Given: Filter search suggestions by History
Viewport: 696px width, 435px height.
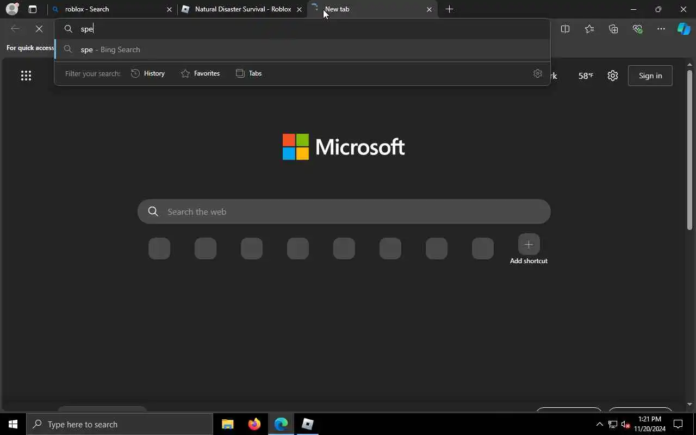Looking at the screenshot, I should 148,73.
